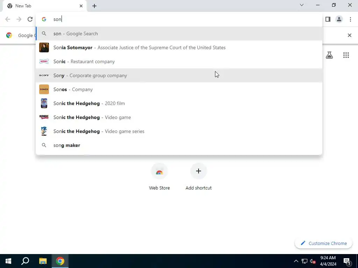
Task: Select Sonos Company suggestion
Action: pos(179,89)
